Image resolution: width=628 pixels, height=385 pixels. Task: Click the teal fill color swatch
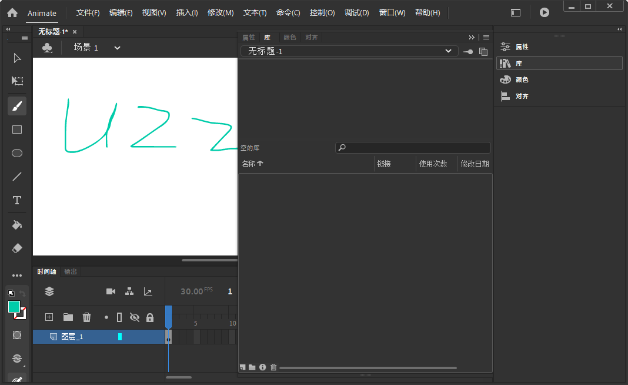(13, 307)
